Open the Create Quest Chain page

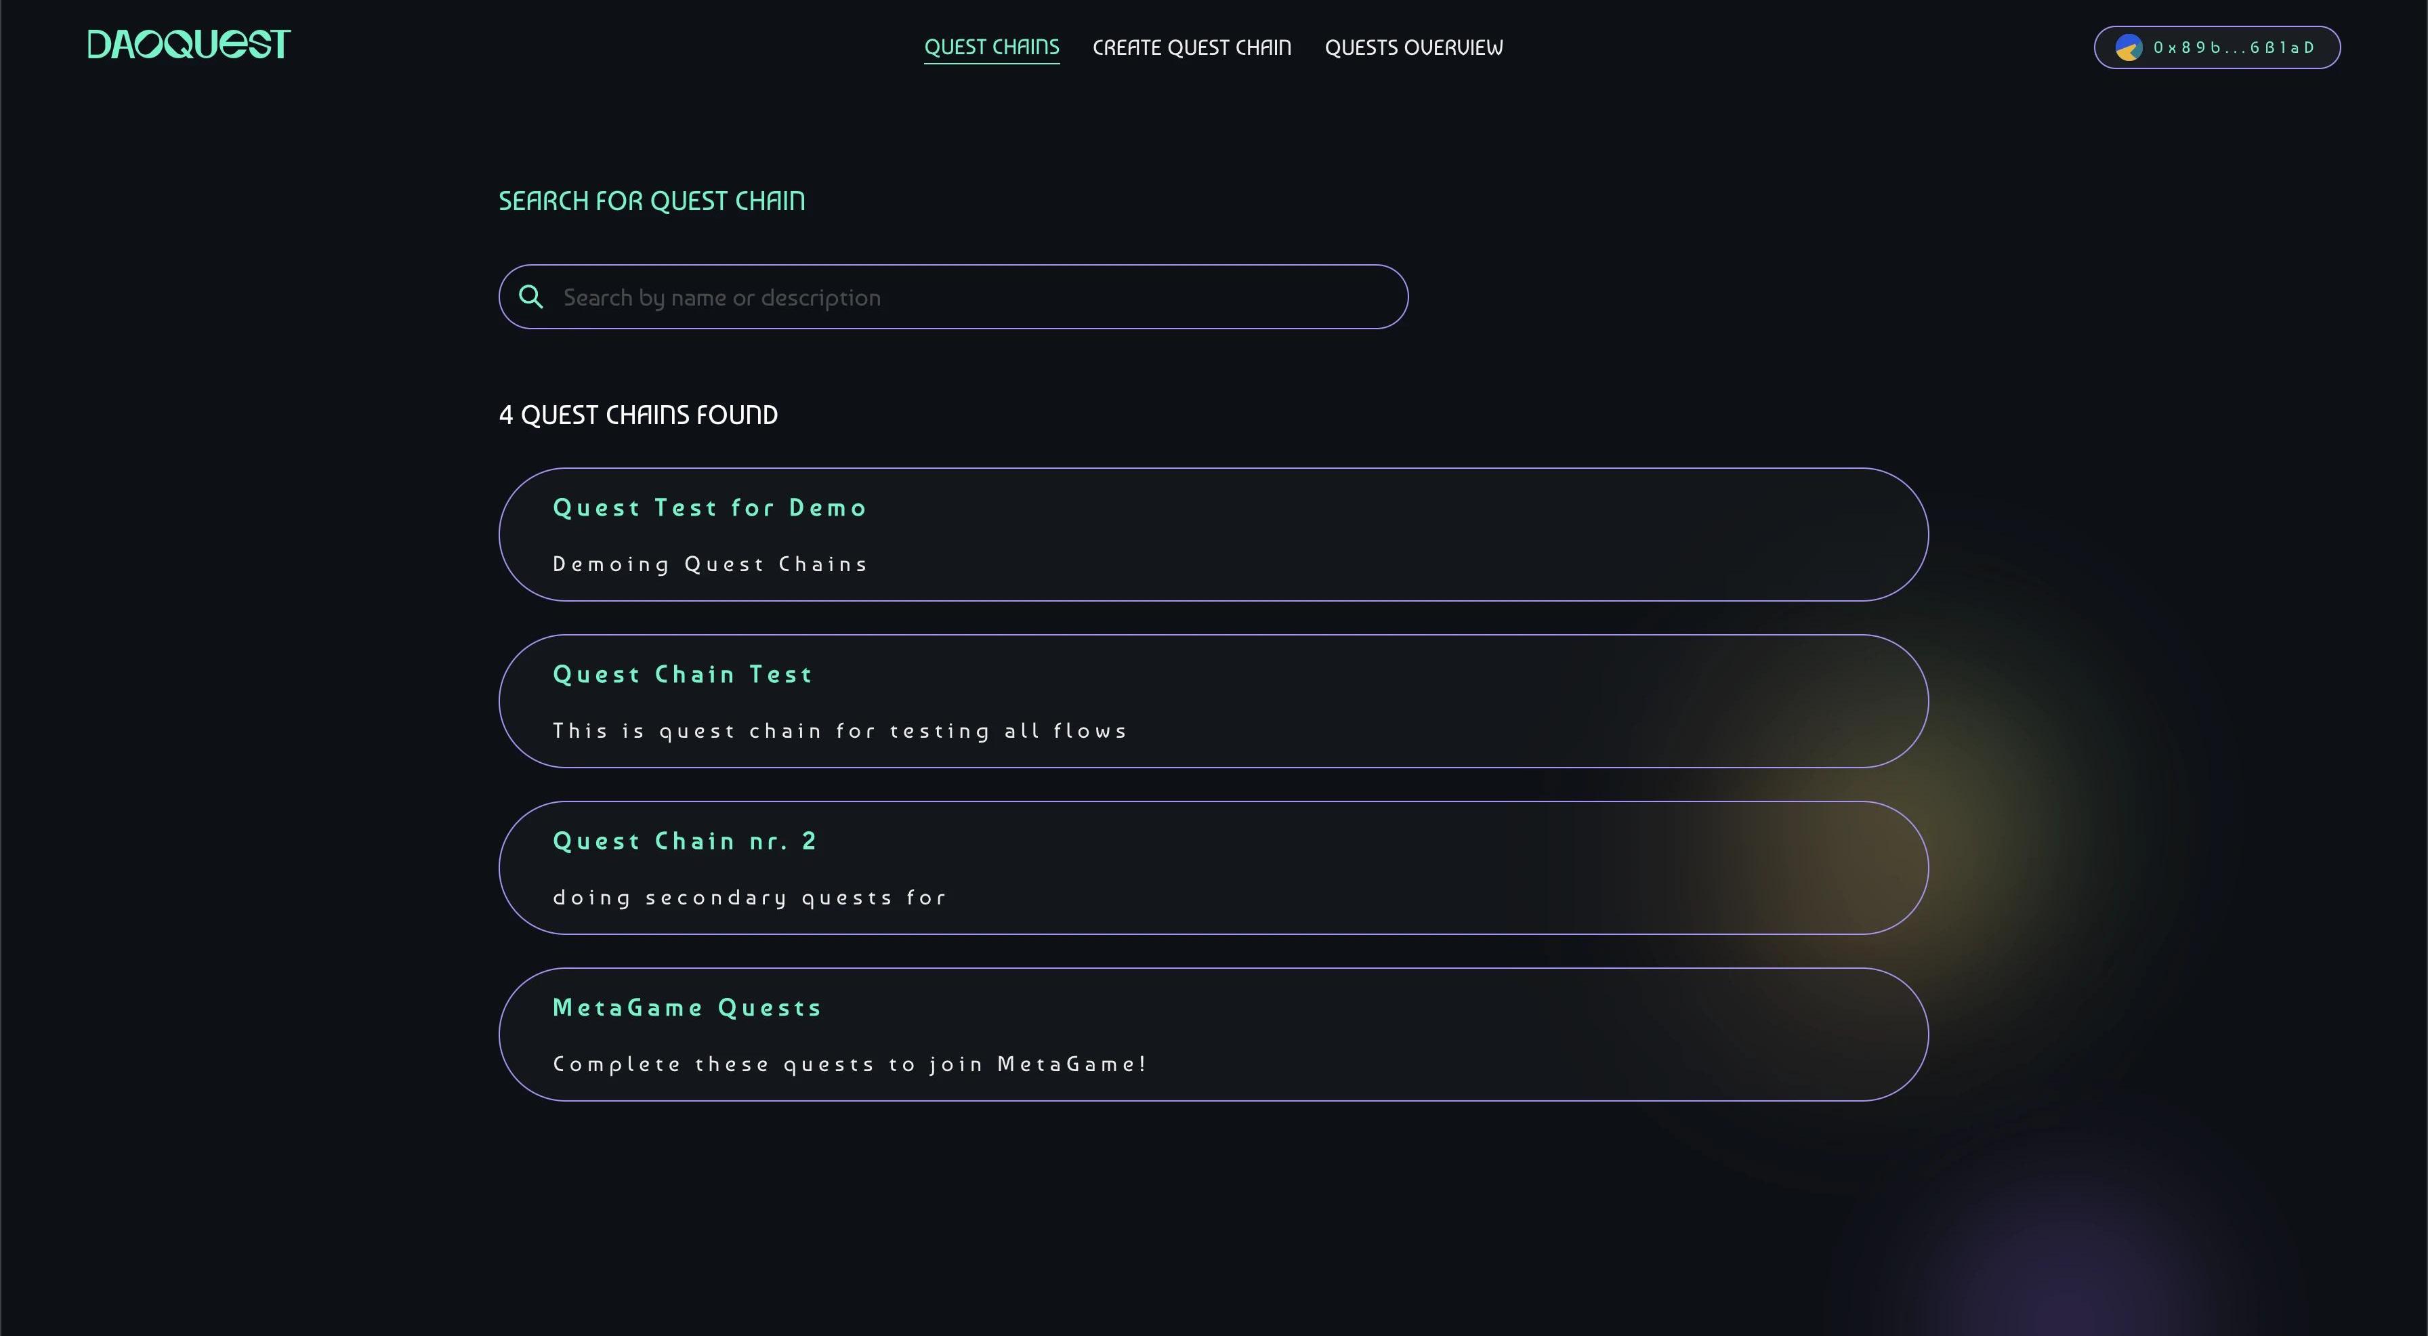(x=1192, y=47)
